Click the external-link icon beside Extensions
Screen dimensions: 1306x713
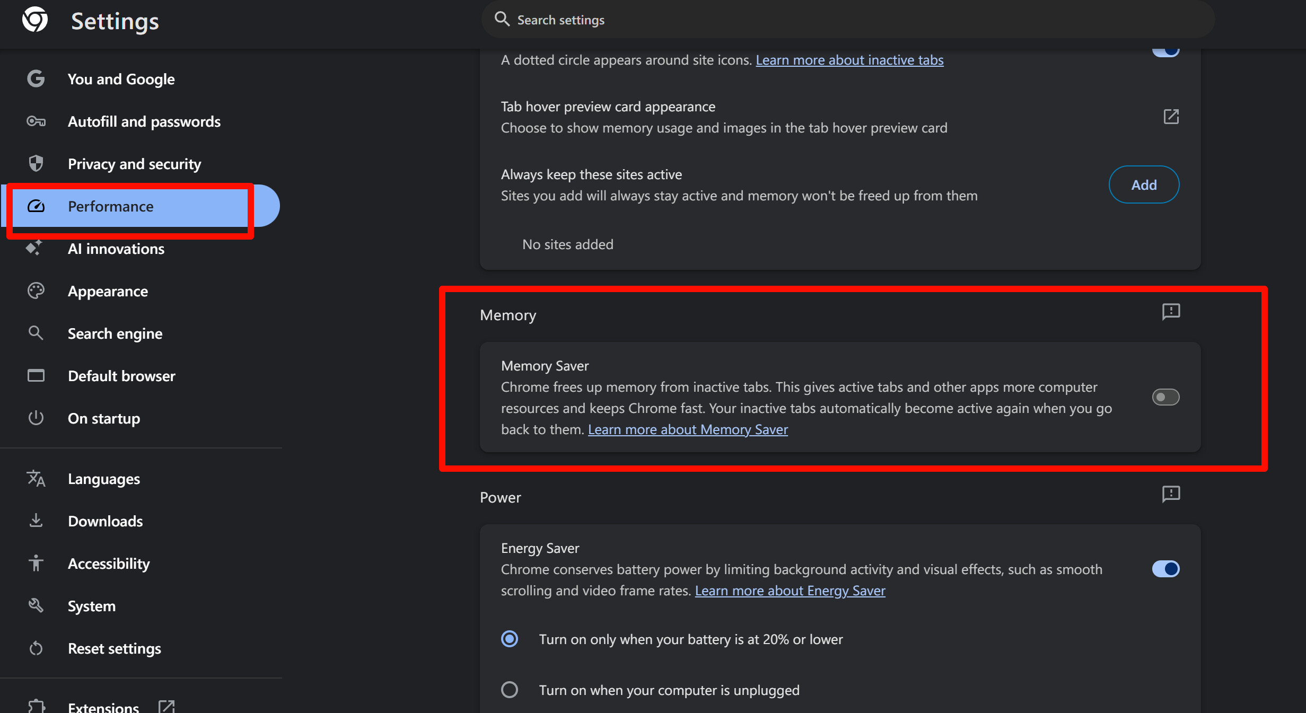point(166,707)
